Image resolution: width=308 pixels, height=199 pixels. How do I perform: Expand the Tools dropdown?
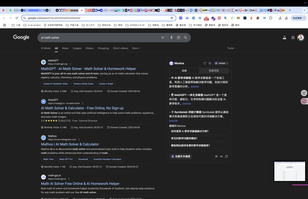coord(232,48)
